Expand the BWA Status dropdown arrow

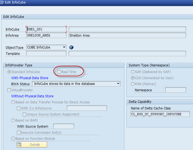click(x=118, y=84)
